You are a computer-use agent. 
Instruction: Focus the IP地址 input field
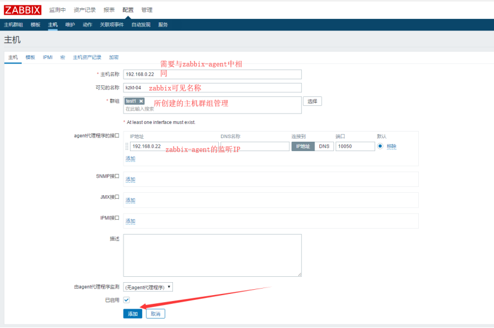tap(174, 146)
